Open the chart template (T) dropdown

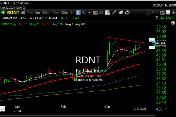pyautogui.click(x=95, y=13)
